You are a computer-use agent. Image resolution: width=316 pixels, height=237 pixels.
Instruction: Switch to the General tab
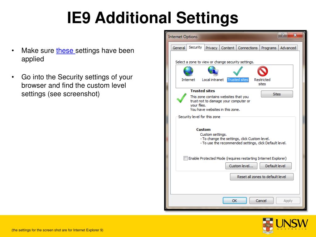tap(179, 48)
